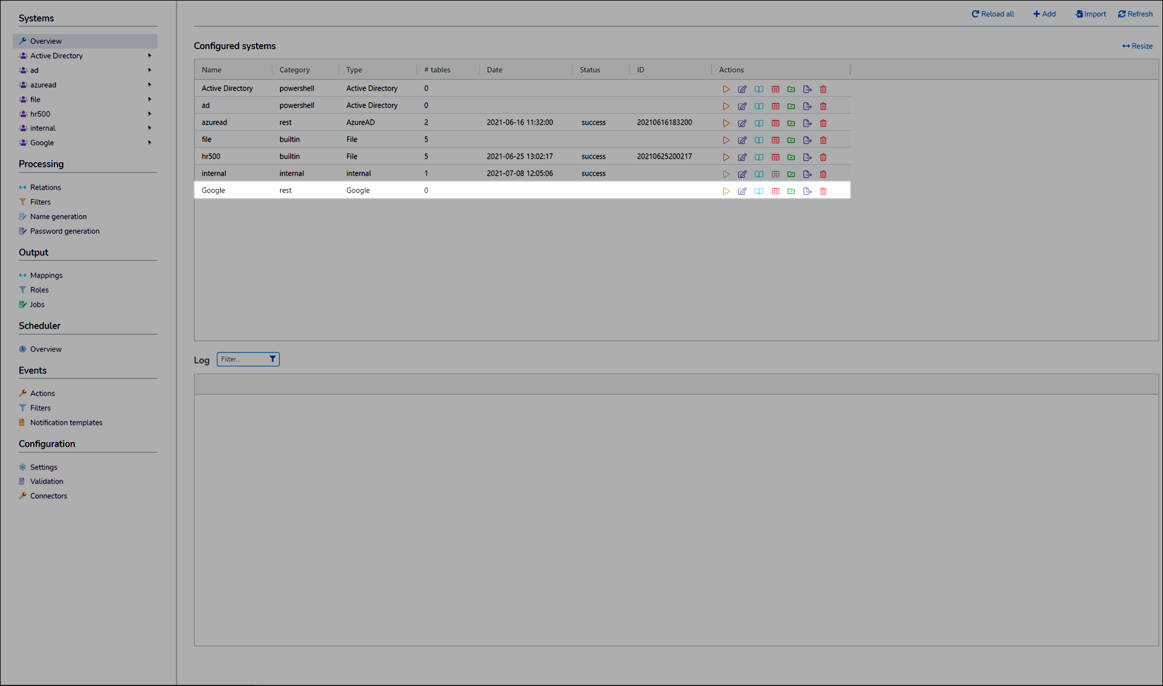Image resolution: width=1163 pixels, height=686 pixels.
Task: Click the red trash icon in Google row
Action: click(823, 191)
